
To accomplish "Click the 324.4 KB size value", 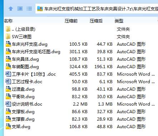I will (x=78, y=67).
